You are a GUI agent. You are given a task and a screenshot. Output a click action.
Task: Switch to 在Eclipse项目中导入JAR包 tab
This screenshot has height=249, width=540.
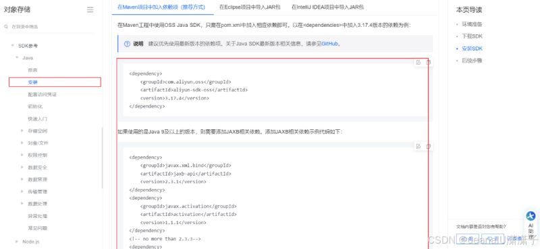[x=250, y=7]
